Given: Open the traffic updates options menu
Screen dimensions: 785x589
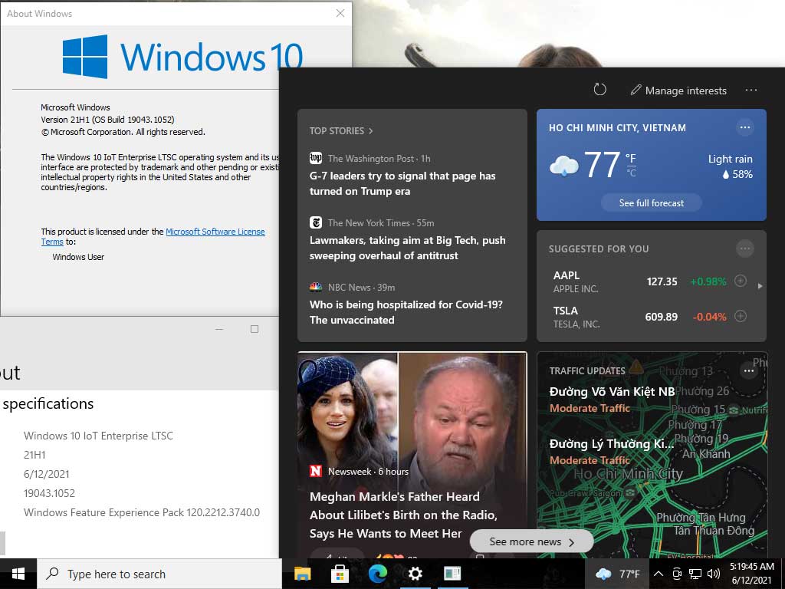Looking at the screenshot, I should (x=749, y=370).
